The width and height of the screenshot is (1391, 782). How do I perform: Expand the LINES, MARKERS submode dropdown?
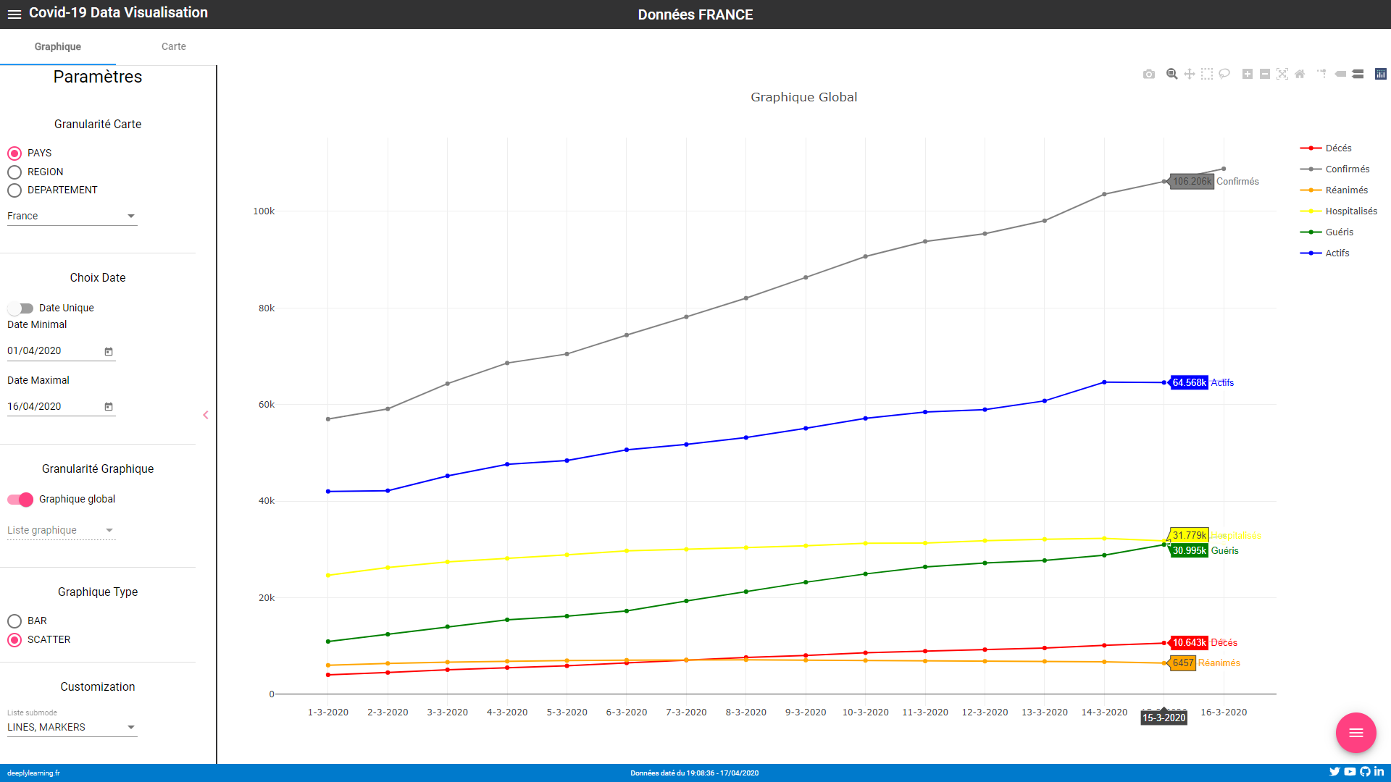pyautogui.click(x=72, y=727)
